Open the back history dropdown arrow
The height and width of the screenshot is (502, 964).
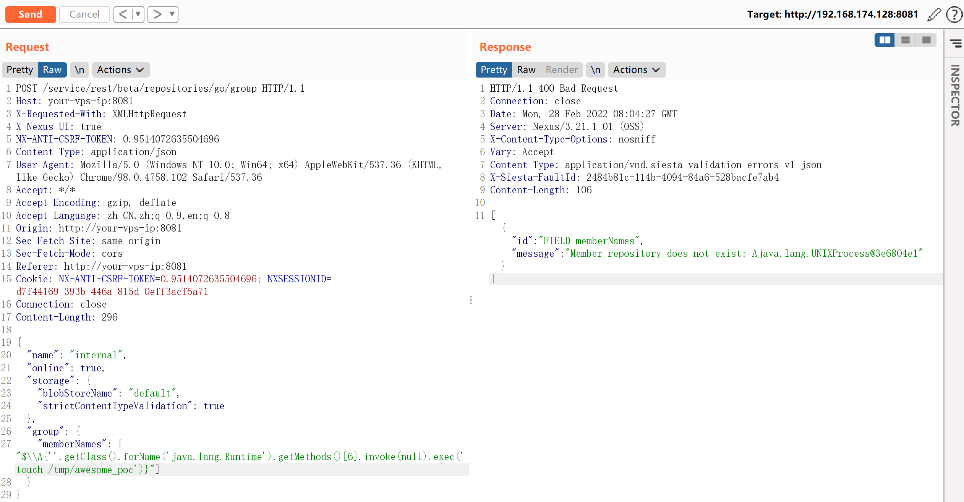click(138, 15)
